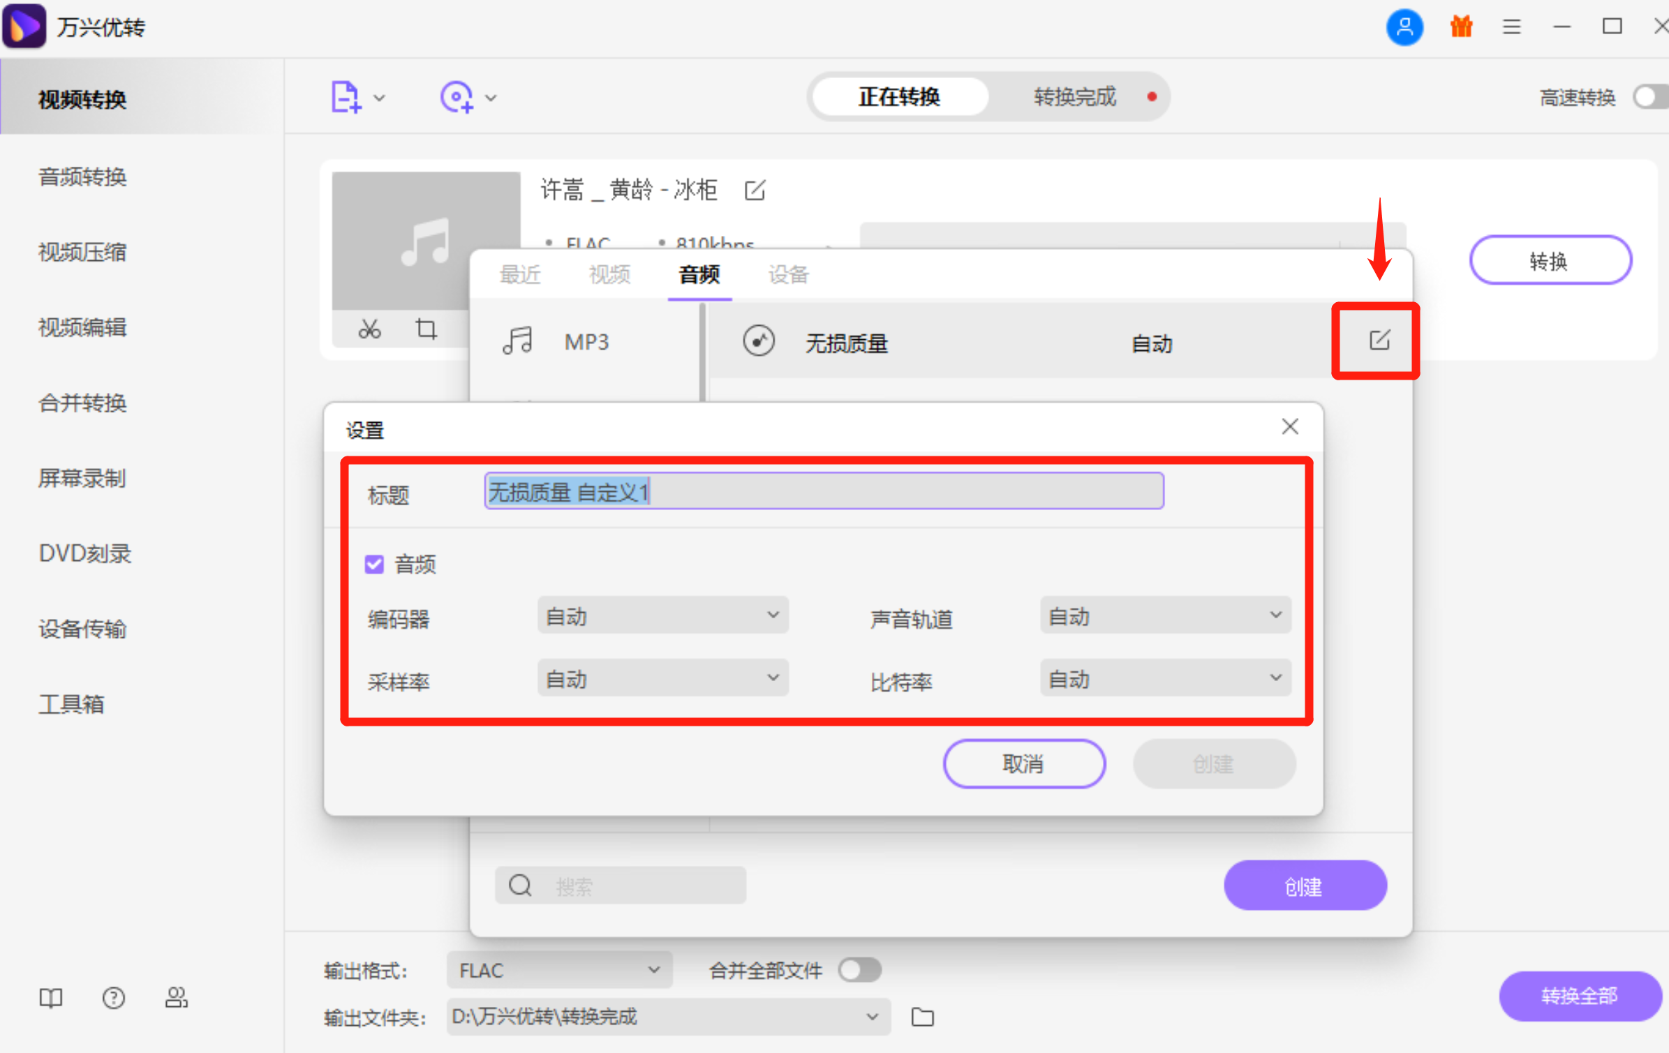Screen dimensions: 1669x1053
Task: Click the 转换全部 convert all button
Action: click(x=1580, y=996)
